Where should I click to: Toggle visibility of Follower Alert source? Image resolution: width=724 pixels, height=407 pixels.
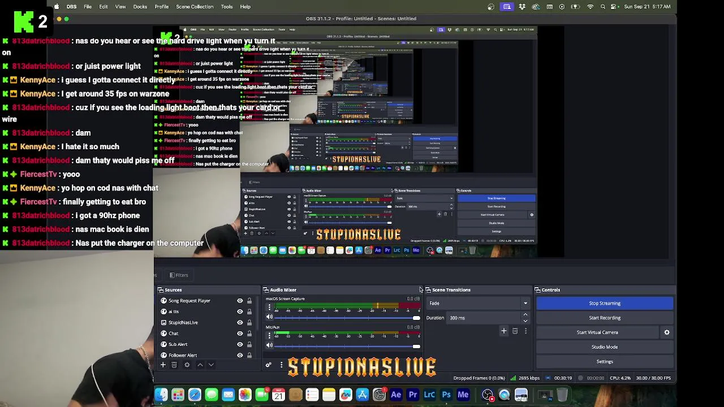[240, 355]
